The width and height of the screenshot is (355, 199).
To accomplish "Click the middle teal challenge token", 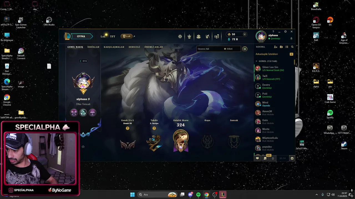I will click(83, 112).
